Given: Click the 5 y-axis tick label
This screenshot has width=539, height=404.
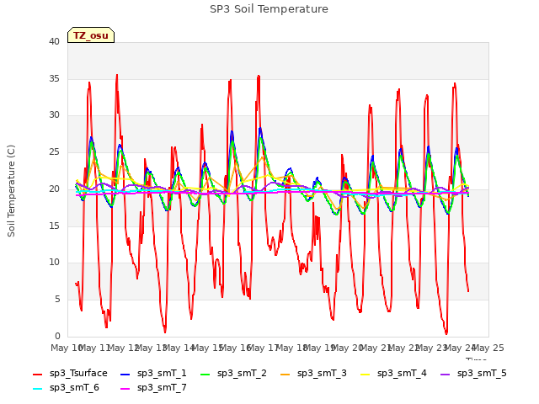Looking at the screenshot, I should [57, 300].
